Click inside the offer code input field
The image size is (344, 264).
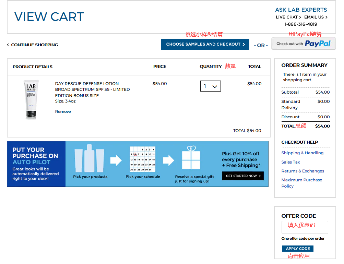[x=305, y=227]
